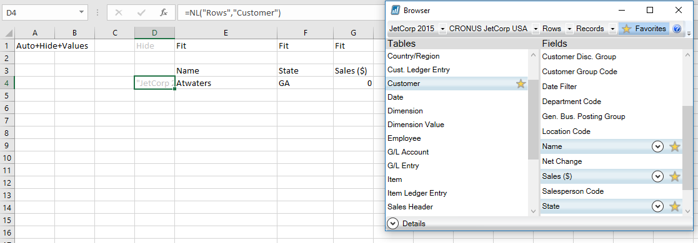Image resolution: width=698 pixels, height=243 pixels.
Task: Select the Item table
Action: pyautogui.click(x=457, y=179)
